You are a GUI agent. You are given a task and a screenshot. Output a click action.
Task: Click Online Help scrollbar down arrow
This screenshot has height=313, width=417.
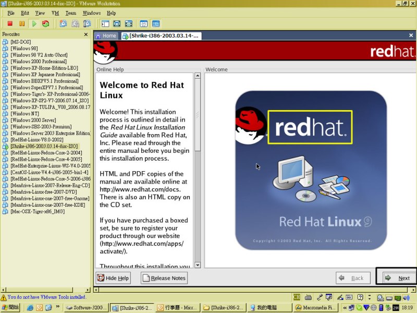198,265
